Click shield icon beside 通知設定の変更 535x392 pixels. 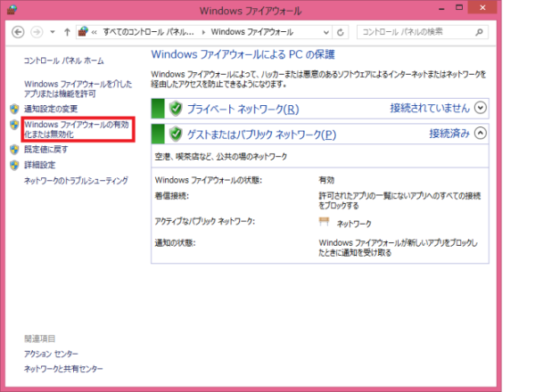pyautogui.click(x=14, y=109)
